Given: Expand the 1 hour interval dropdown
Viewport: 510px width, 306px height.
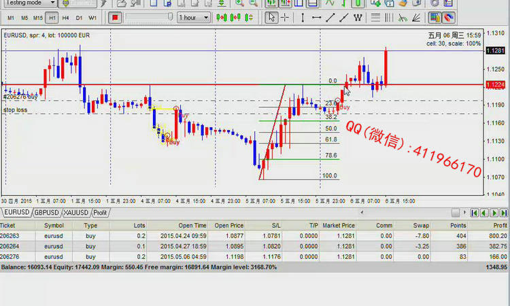Looking at the screenshot, I should [194, 17].
